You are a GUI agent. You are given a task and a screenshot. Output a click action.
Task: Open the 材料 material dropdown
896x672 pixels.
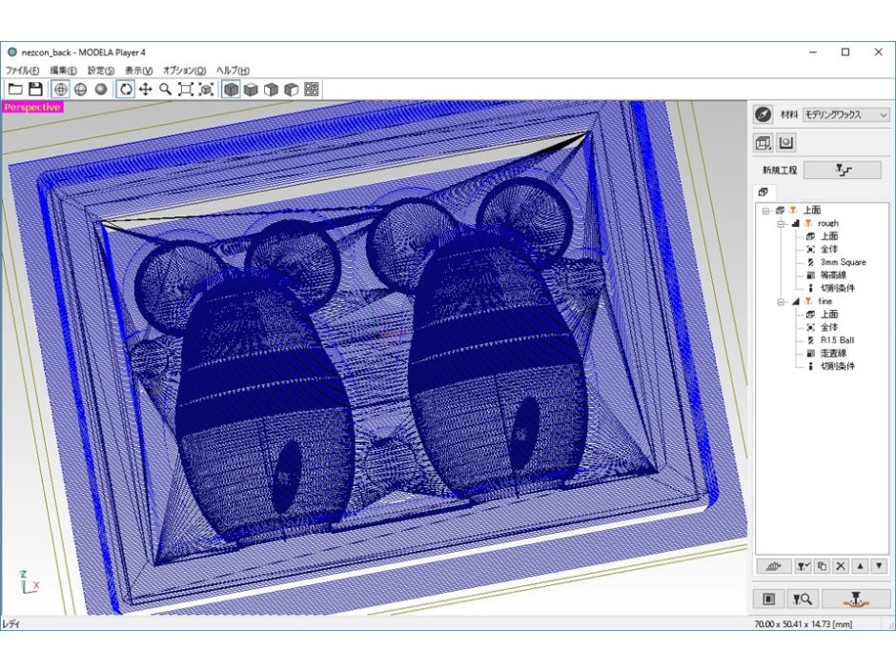click(x=846, y=114)
